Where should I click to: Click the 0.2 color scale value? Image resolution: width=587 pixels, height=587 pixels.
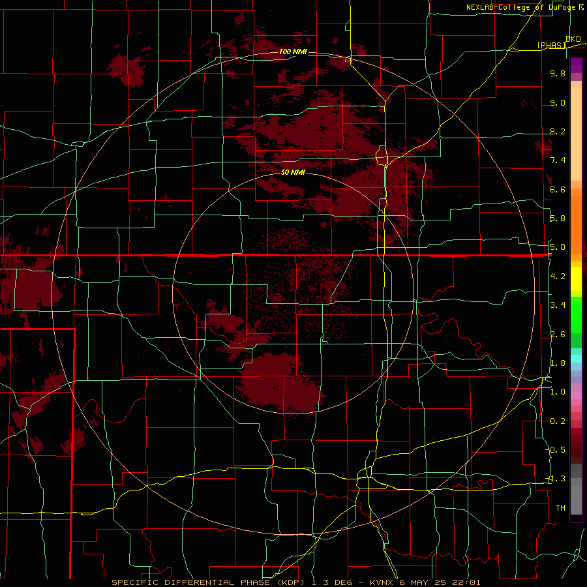tap(558, 421)
